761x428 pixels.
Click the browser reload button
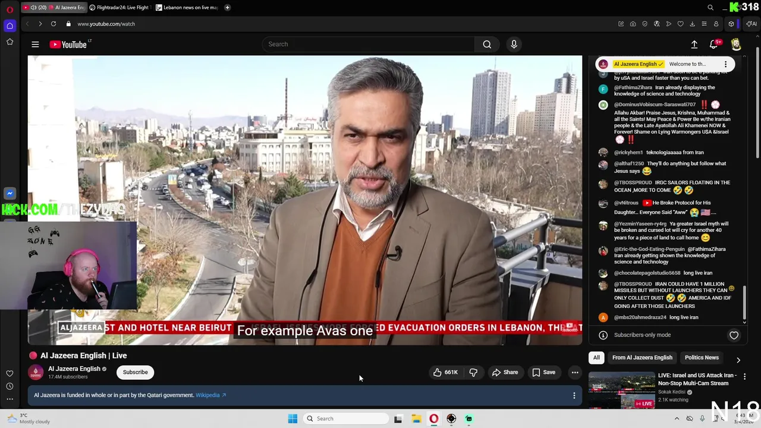(x=54, y=24)
